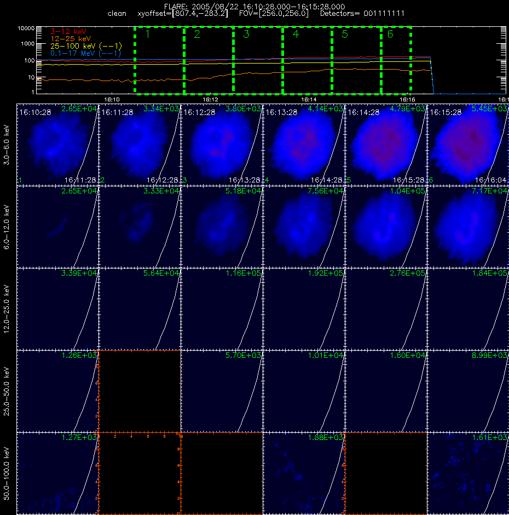
Task: Click the red '3-12 keV' legend entry
Action: point(68,32)
